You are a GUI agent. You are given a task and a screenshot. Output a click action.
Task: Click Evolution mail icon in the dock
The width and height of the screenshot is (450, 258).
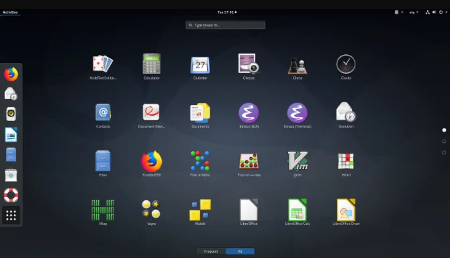[11, 94]
